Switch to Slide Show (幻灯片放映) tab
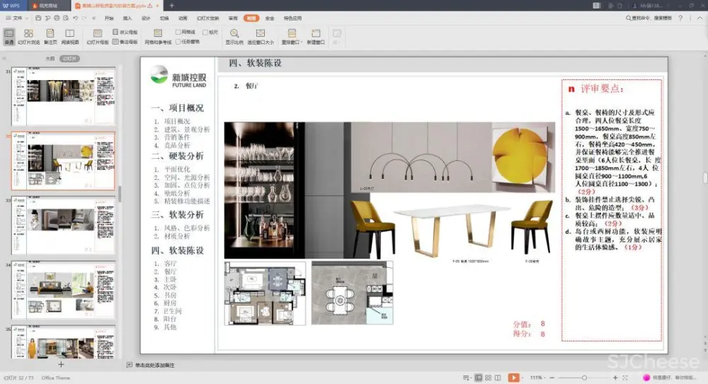The width and height of the screenshot is (708, 384). (207, 18)
